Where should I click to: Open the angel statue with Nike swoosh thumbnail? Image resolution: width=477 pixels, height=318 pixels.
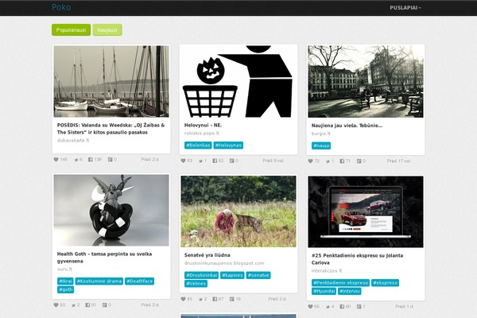111,210
